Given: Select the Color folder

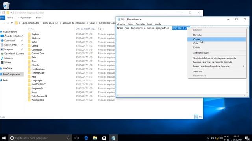Looking at the screenshot, I should [34, 42].
